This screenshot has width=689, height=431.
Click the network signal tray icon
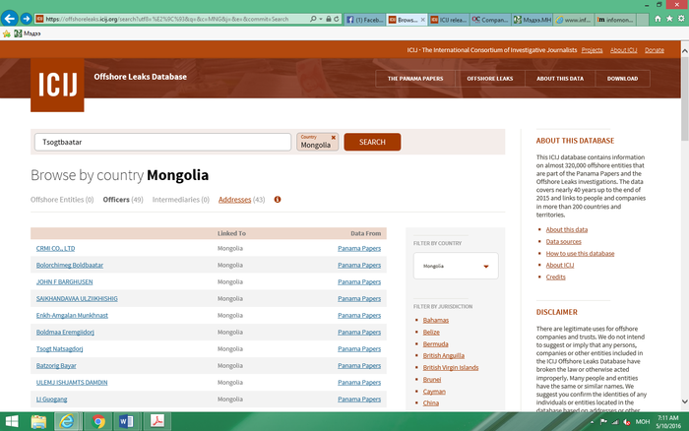[x=615, y=422]
